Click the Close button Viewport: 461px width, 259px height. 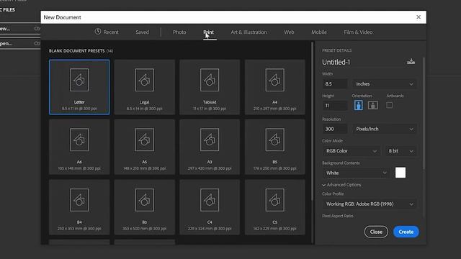coord(376,232)
